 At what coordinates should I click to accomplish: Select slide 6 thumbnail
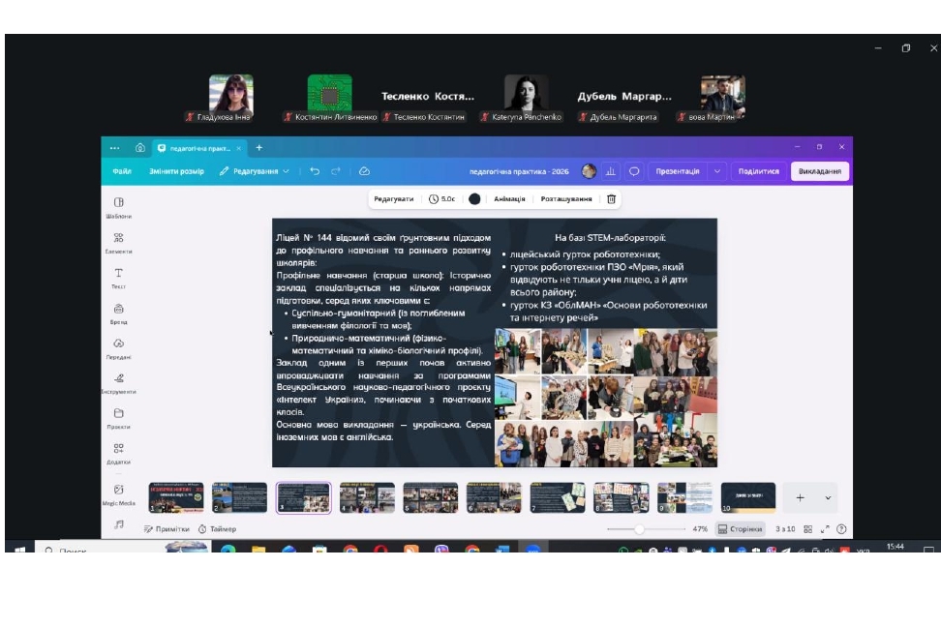click(494, 497)
